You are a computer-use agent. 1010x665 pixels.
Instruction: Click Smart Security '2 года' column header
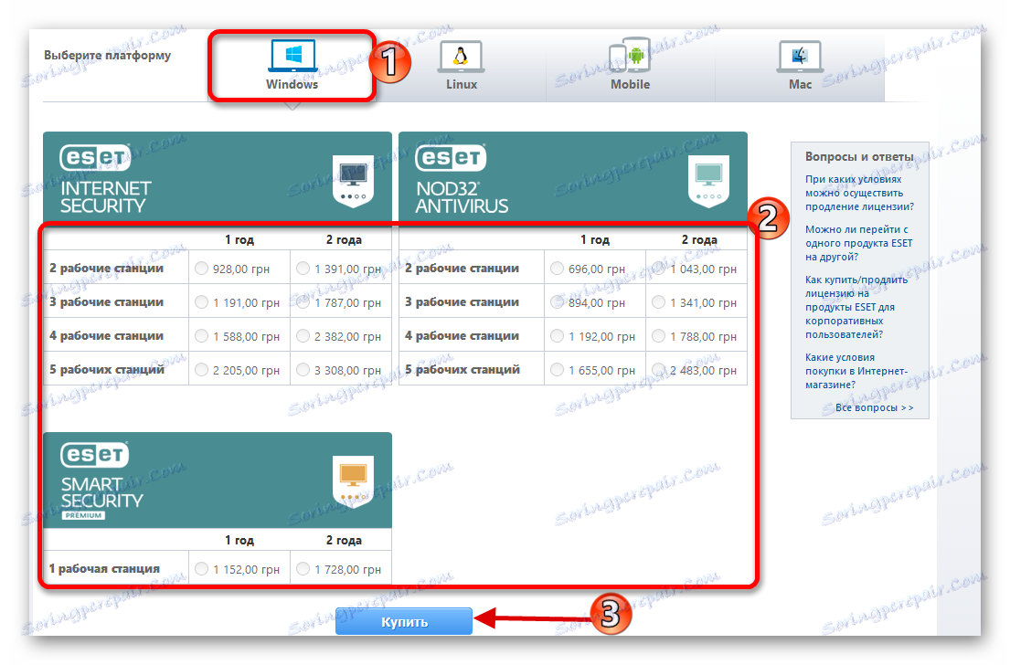344,541
